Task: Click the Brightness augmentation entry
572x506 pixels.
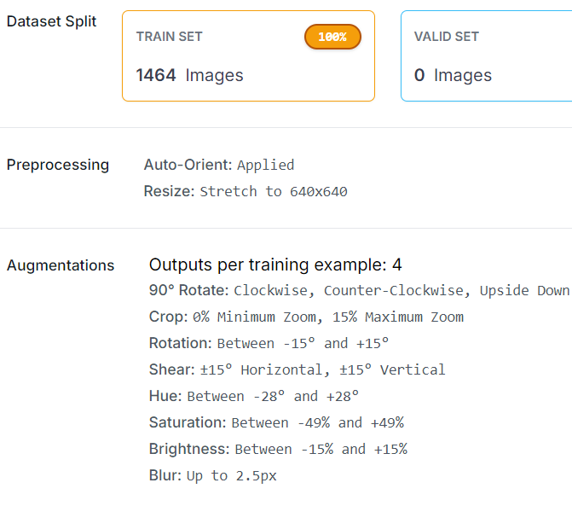Action: tap(278, 449)
